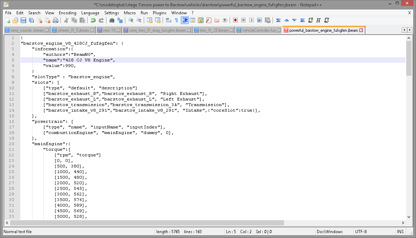Open the File menu
The height and width of the screenshot is (238, 416).
(x=8, y=13)
